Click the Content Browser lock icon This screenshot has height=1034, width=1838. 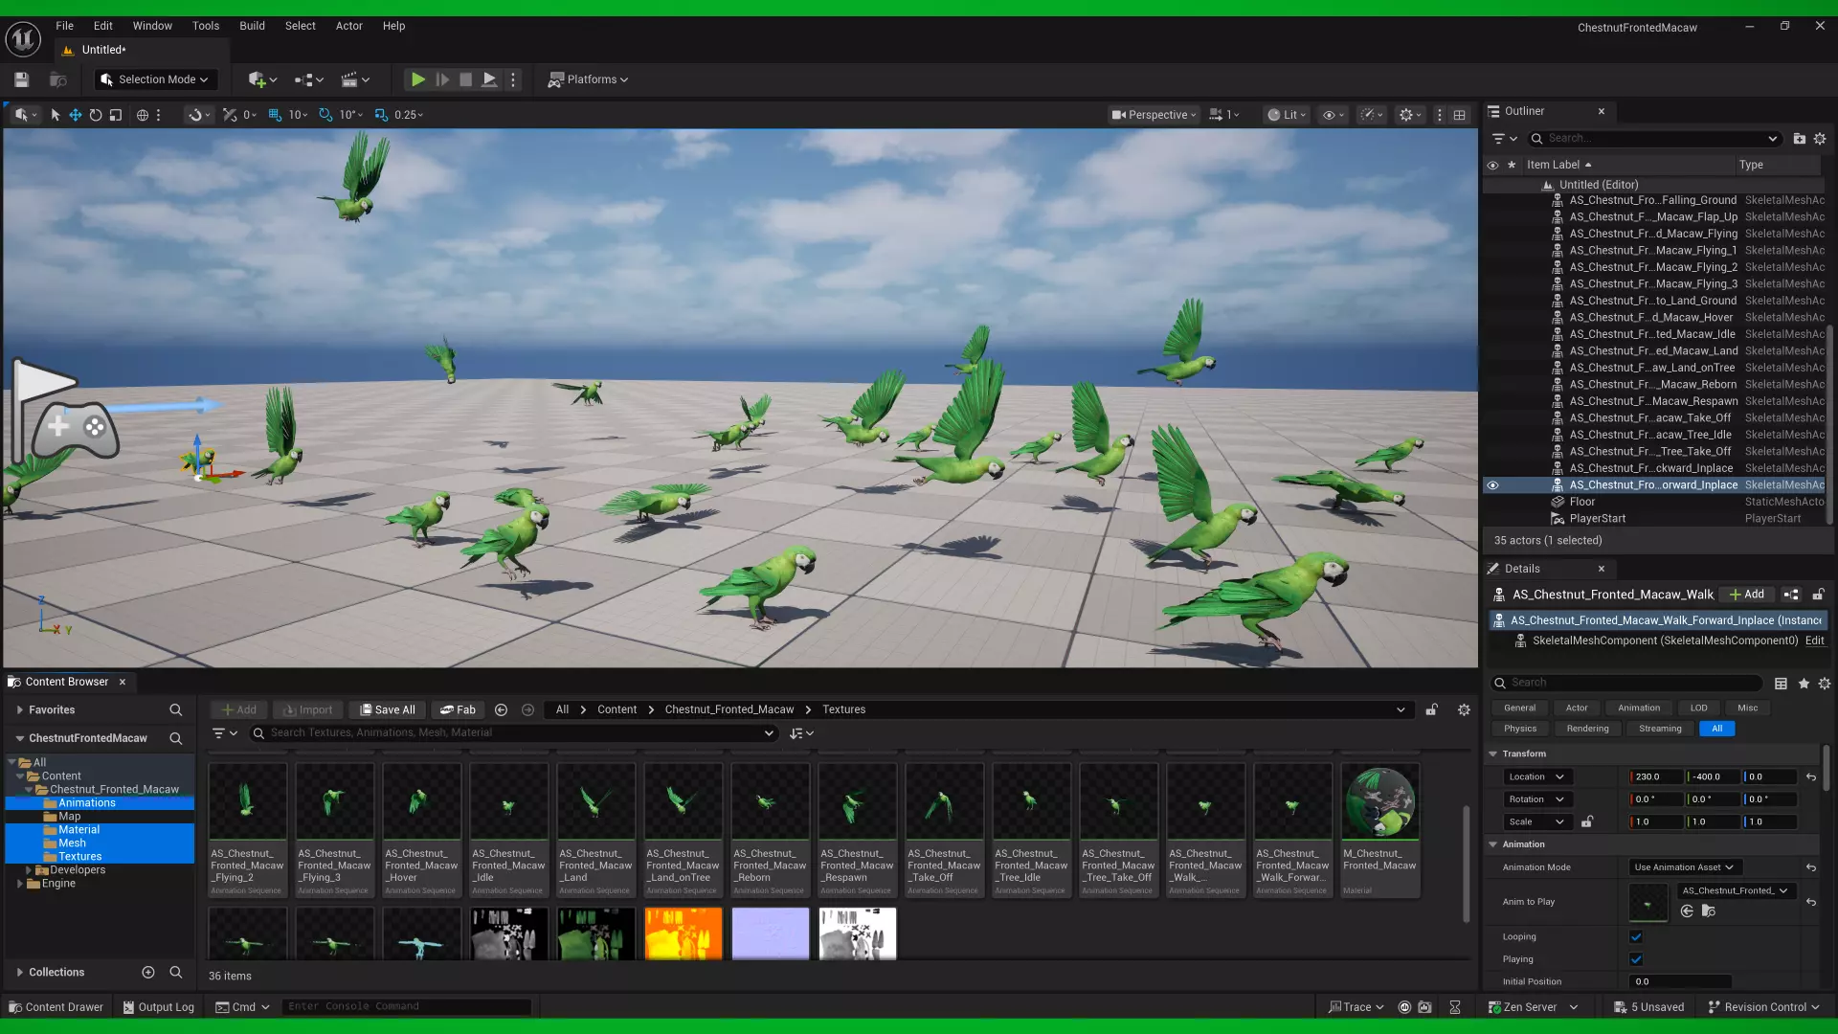1431,709
